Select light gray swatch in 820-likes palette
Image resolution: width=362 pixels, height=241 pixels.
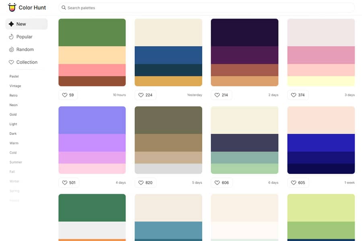(168, 169)
